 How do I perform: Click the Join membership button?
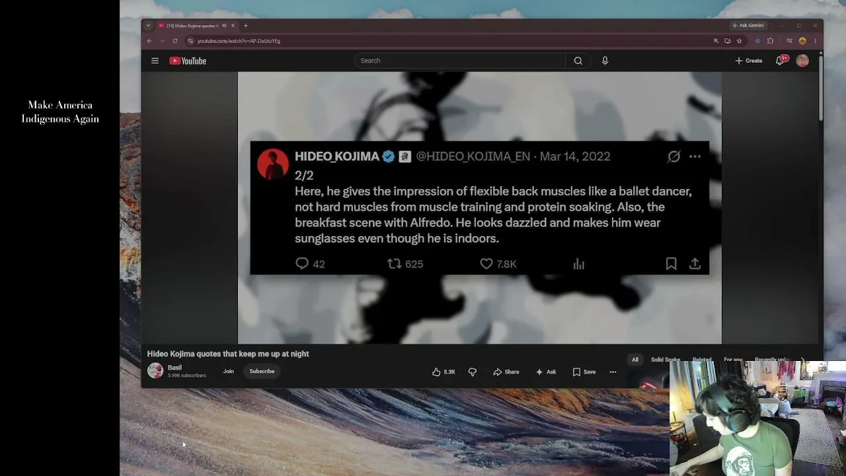point(229,371)
